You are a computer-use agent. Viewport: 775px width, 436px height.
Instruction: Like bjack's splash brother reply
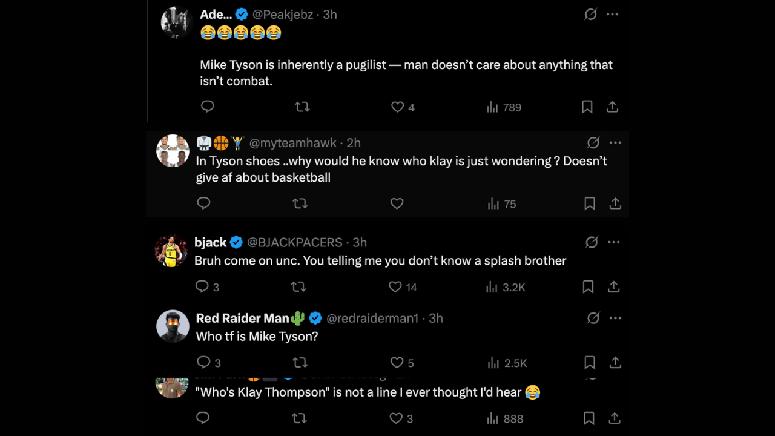click(x=395, y=286)
